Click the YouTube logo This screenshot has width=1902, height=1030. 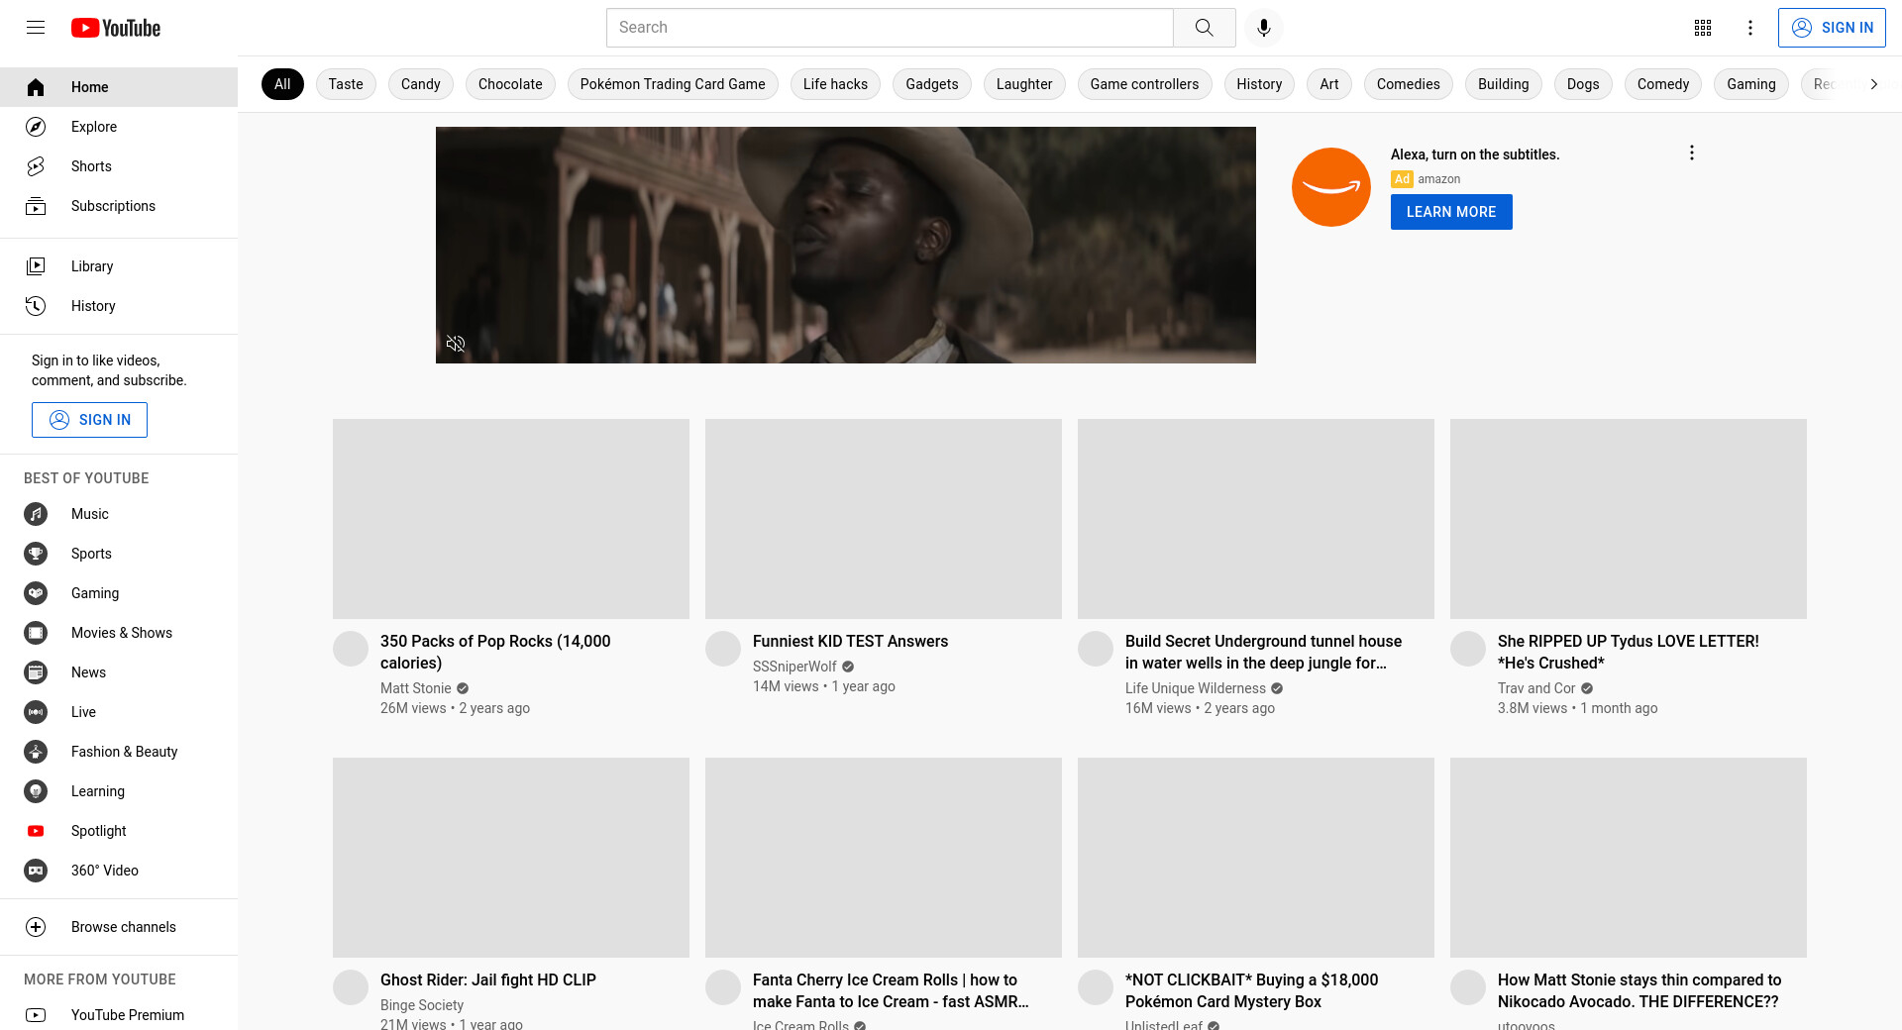coord(116,28)
